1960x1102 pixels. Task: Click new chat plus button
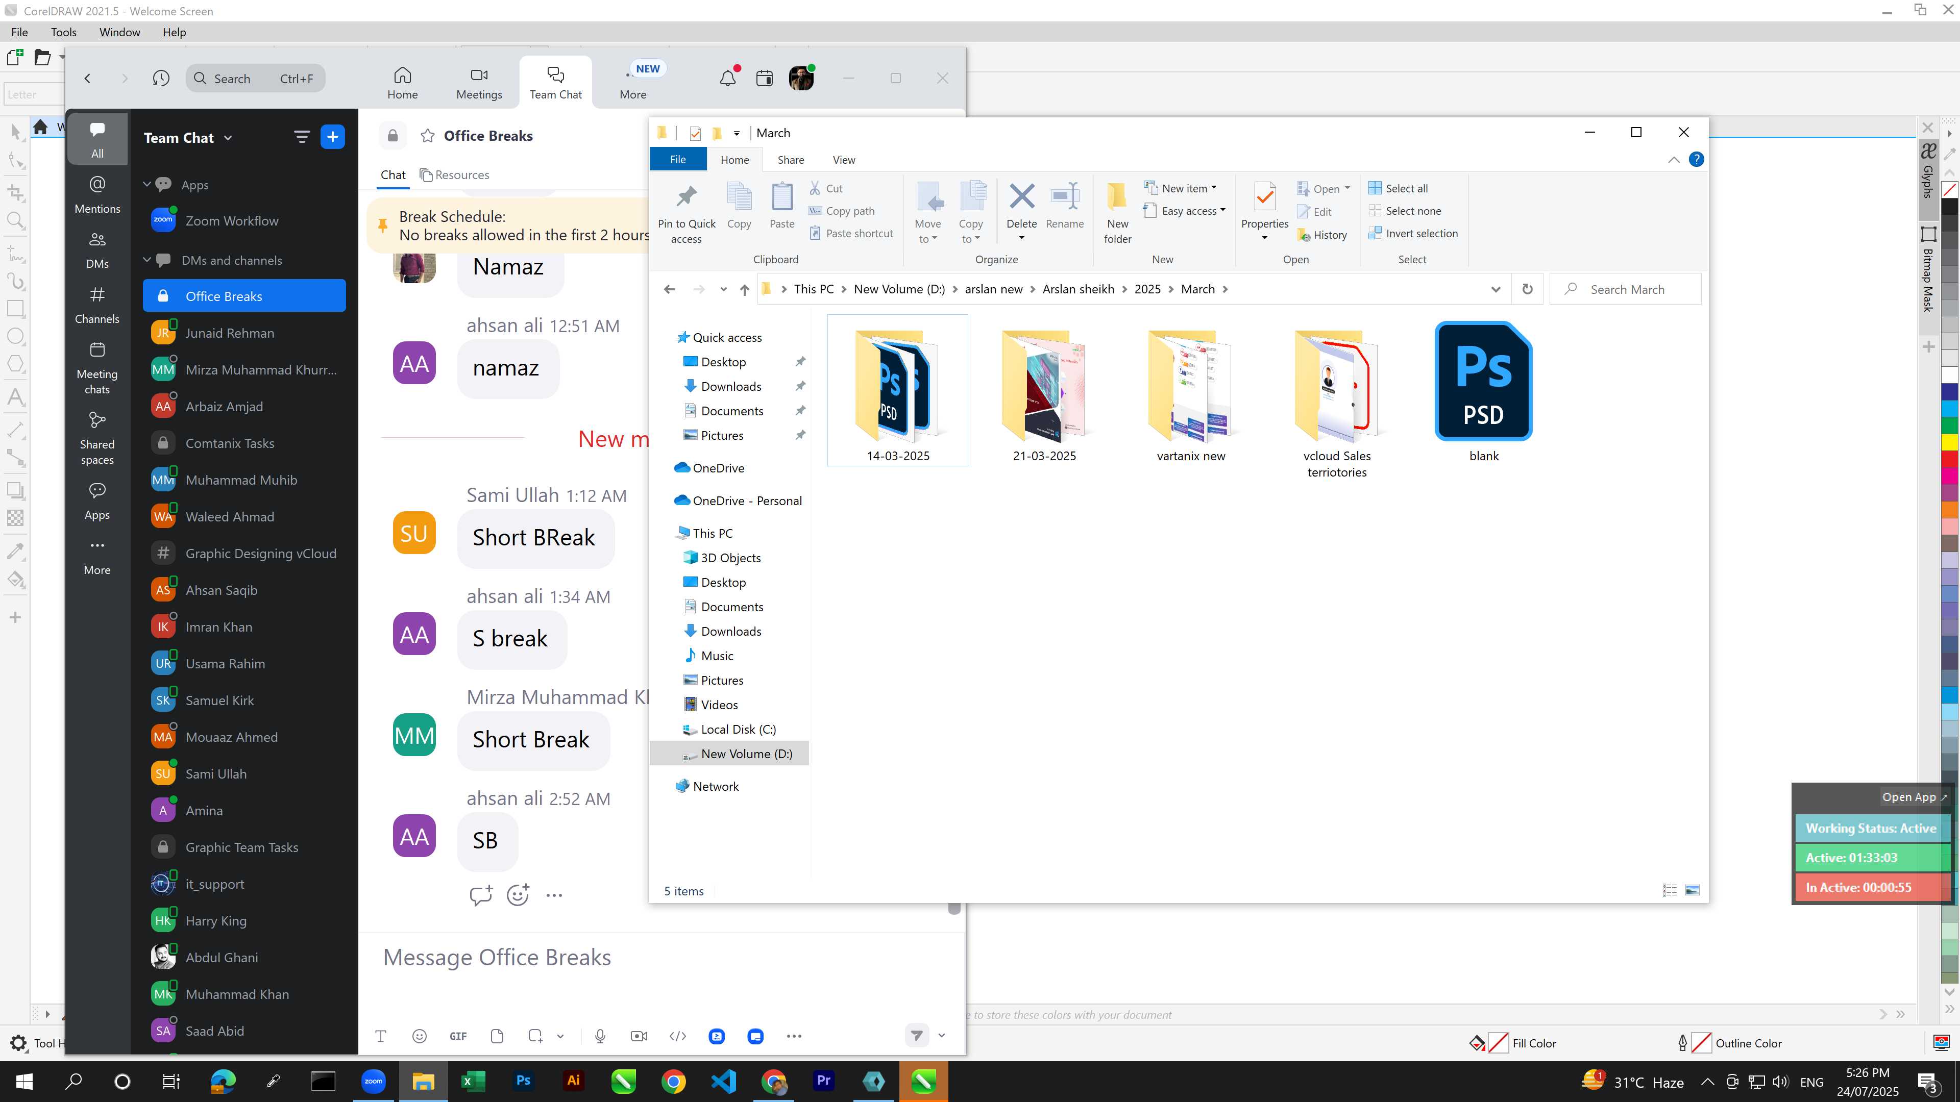click(x=332, y=137)
